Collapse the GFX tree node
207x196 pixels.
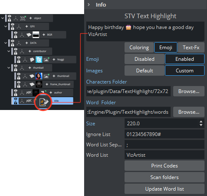pos(6,26)
